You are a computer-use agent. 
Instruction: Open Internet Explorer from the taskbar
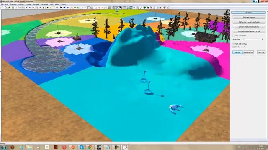coord(21,147)
